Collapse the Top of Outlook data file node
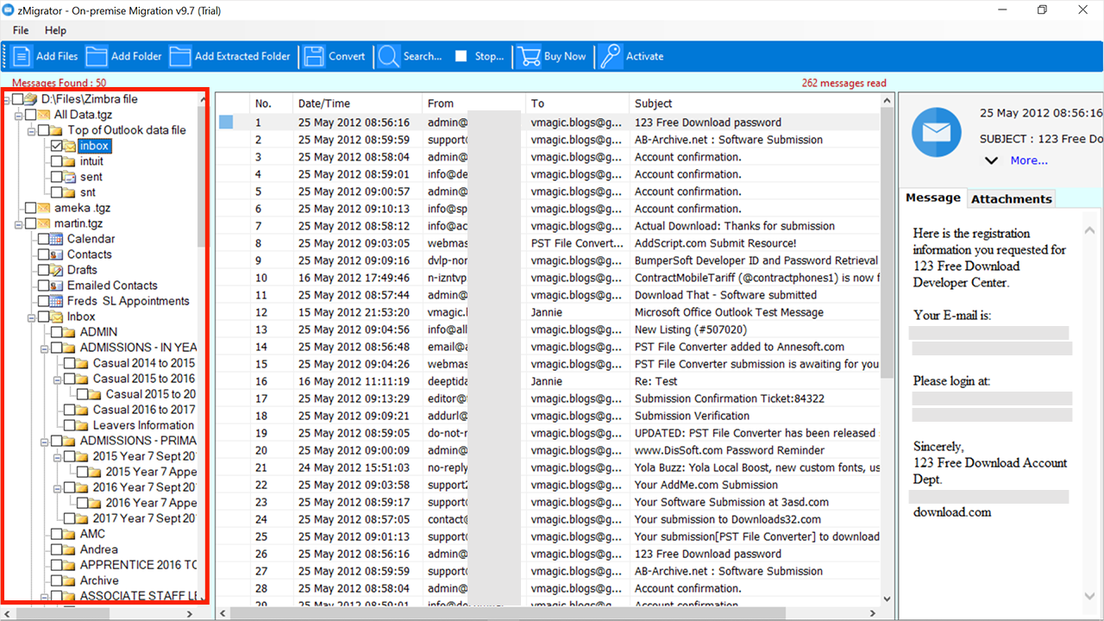Screen dimensions: 1104x621 point(32,130)
